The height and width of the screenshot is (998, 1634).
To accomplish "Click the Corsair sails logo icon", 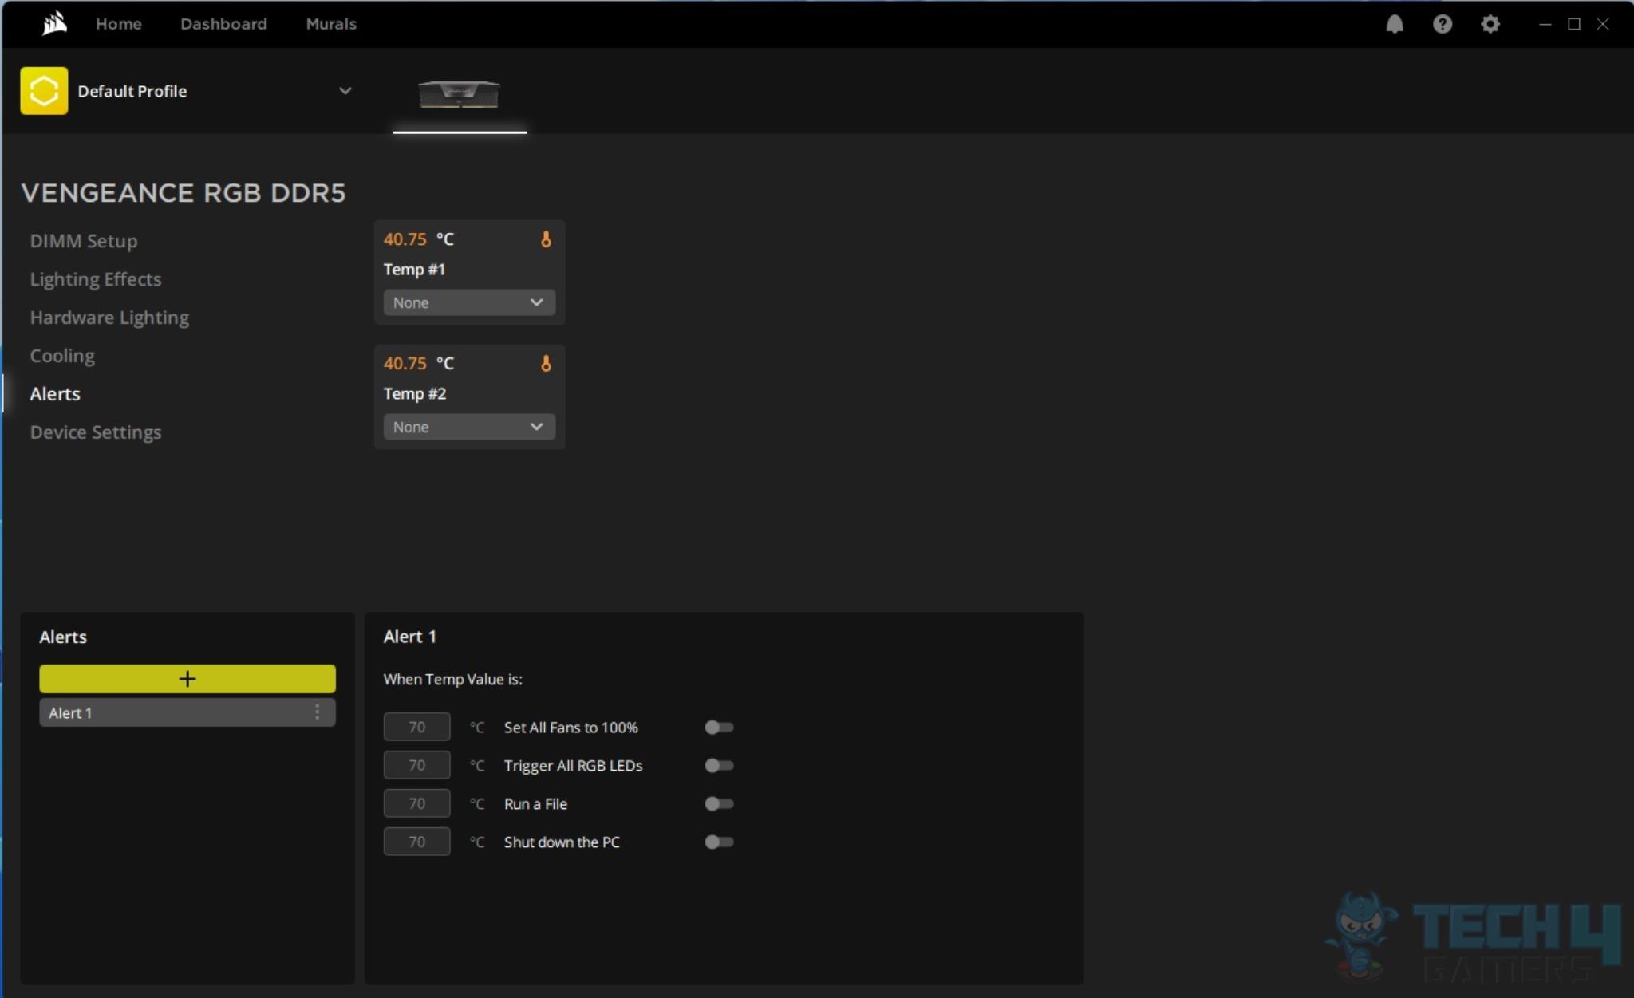I will pyautogui.click(x=54, y=24).
